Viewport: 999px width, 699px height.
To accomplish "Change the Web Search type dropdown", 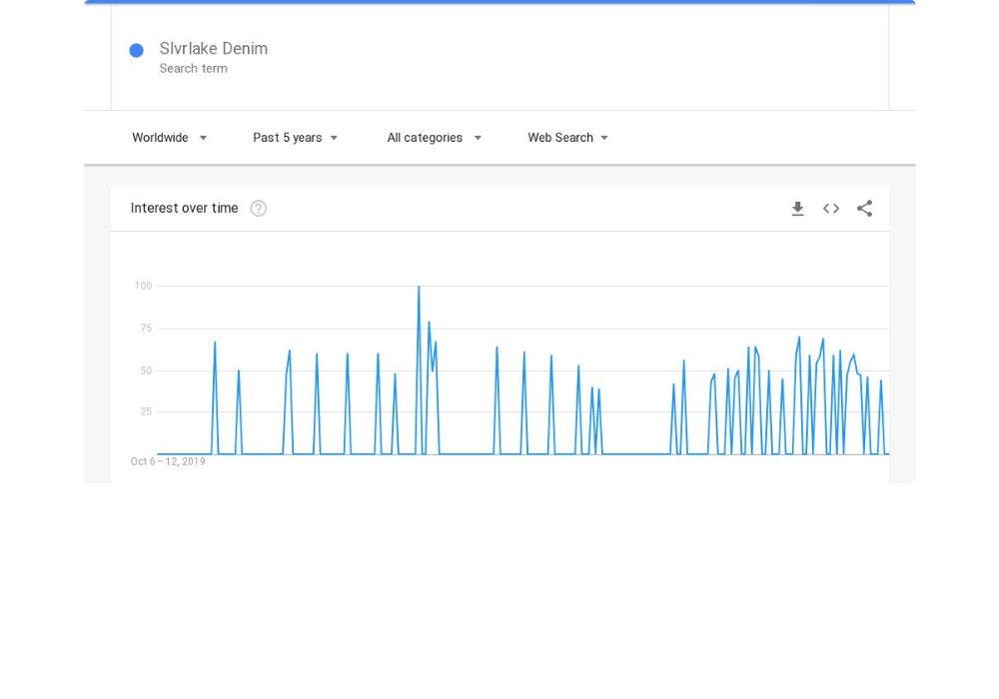I will click(568, 138).
